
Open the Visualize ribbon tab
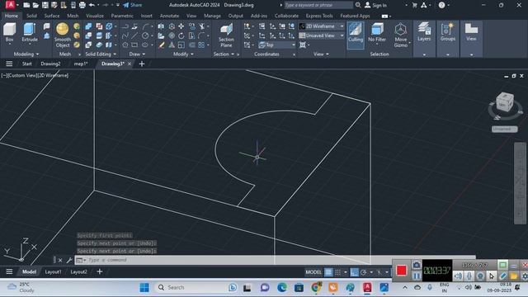click(95, 16)
